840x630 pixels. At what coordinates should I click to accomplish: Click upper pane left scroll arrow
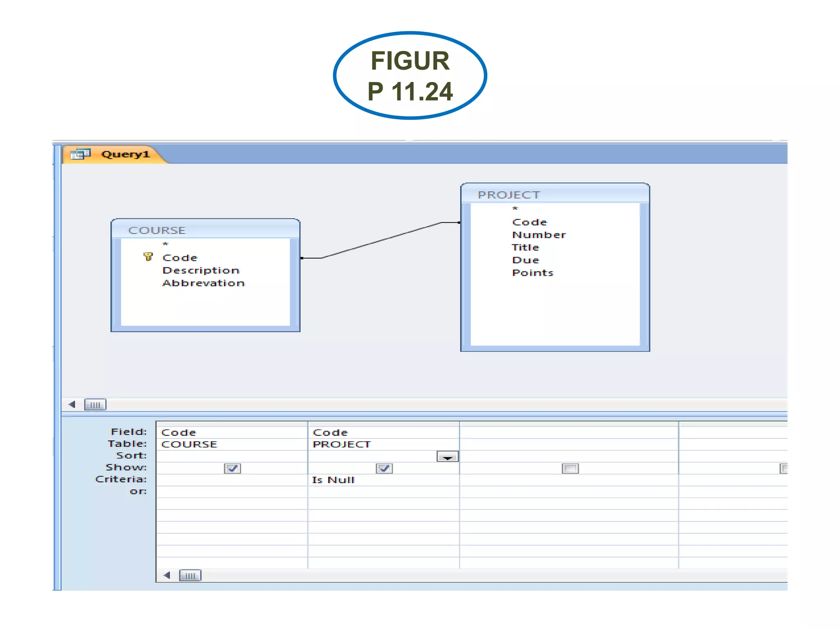(72, 404)
